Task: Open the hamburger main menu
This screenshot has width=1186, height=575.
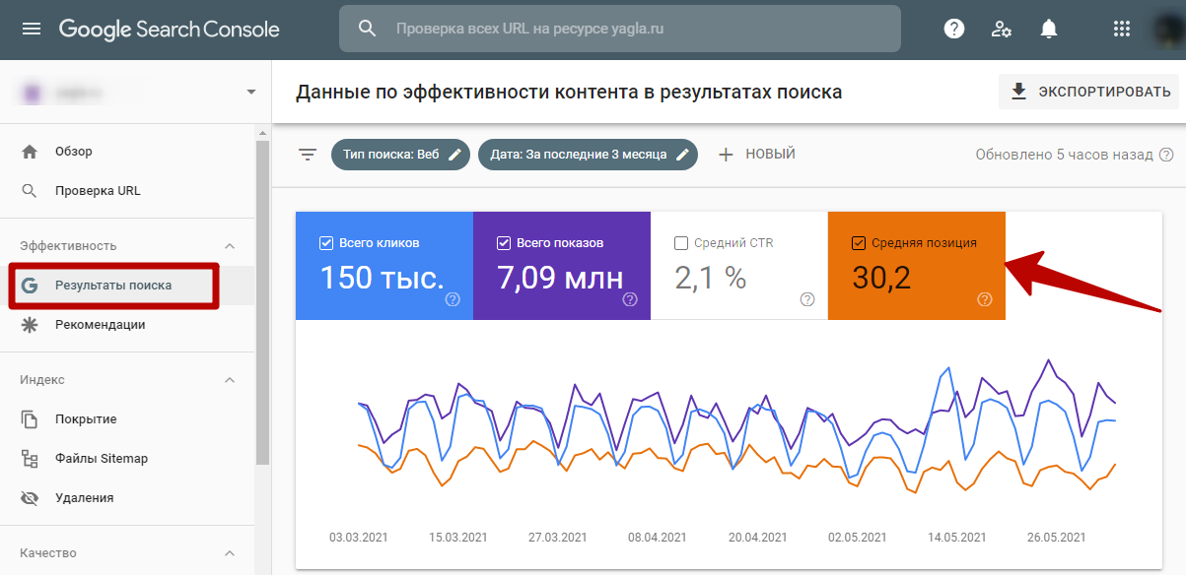Action: coord(32,29)
